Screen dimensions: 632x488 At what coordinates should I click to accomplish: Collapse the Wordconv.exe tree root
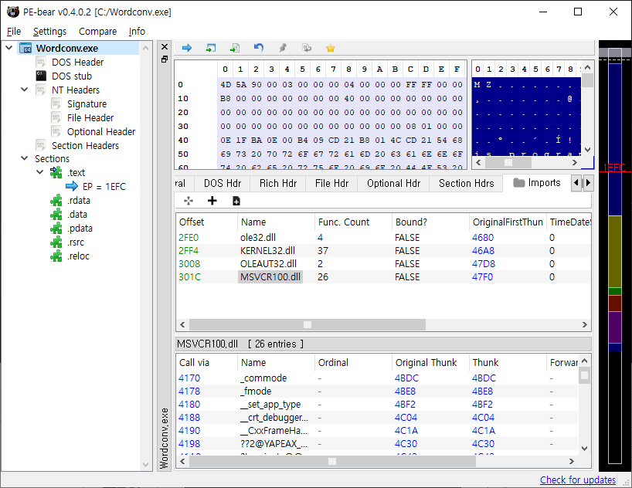9,49
